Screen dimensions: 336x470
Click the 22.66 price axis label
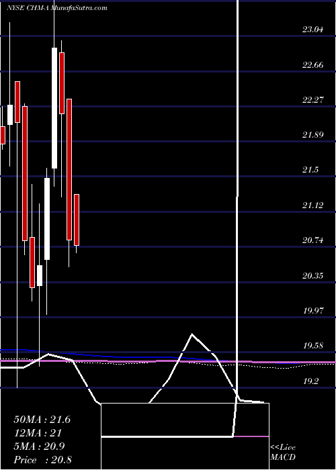(313, 65)
